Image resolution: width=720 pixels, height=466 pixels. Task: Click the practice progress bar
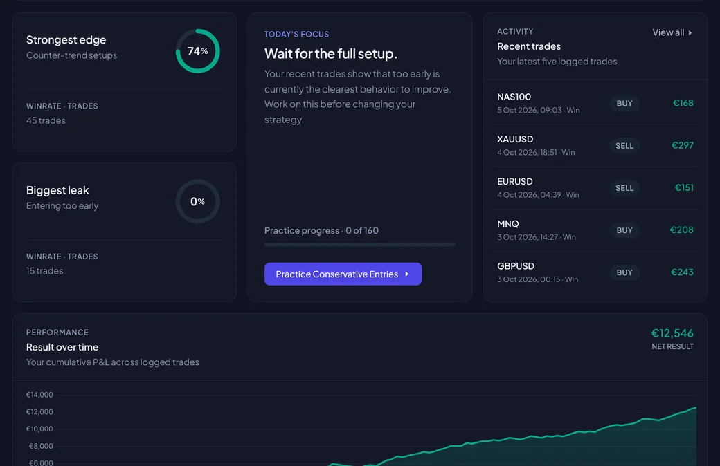pos(359,245)
